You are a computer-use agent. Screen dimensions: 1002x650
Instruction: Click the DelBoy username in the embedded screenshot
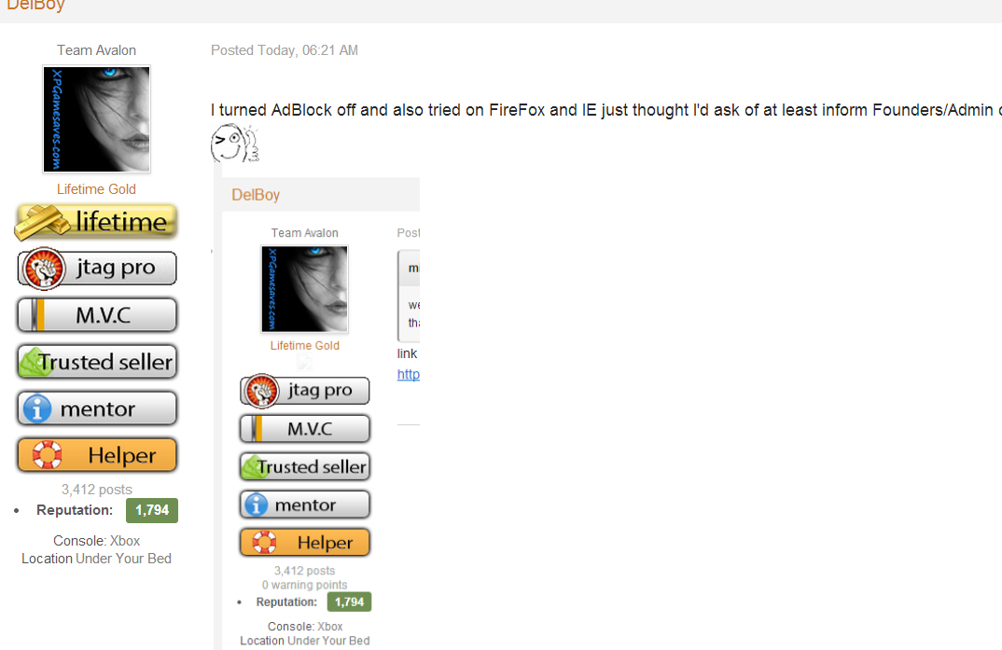(256, 195)
